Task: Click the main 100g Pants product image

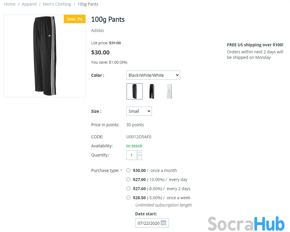Action: click(x=44, y=56)
